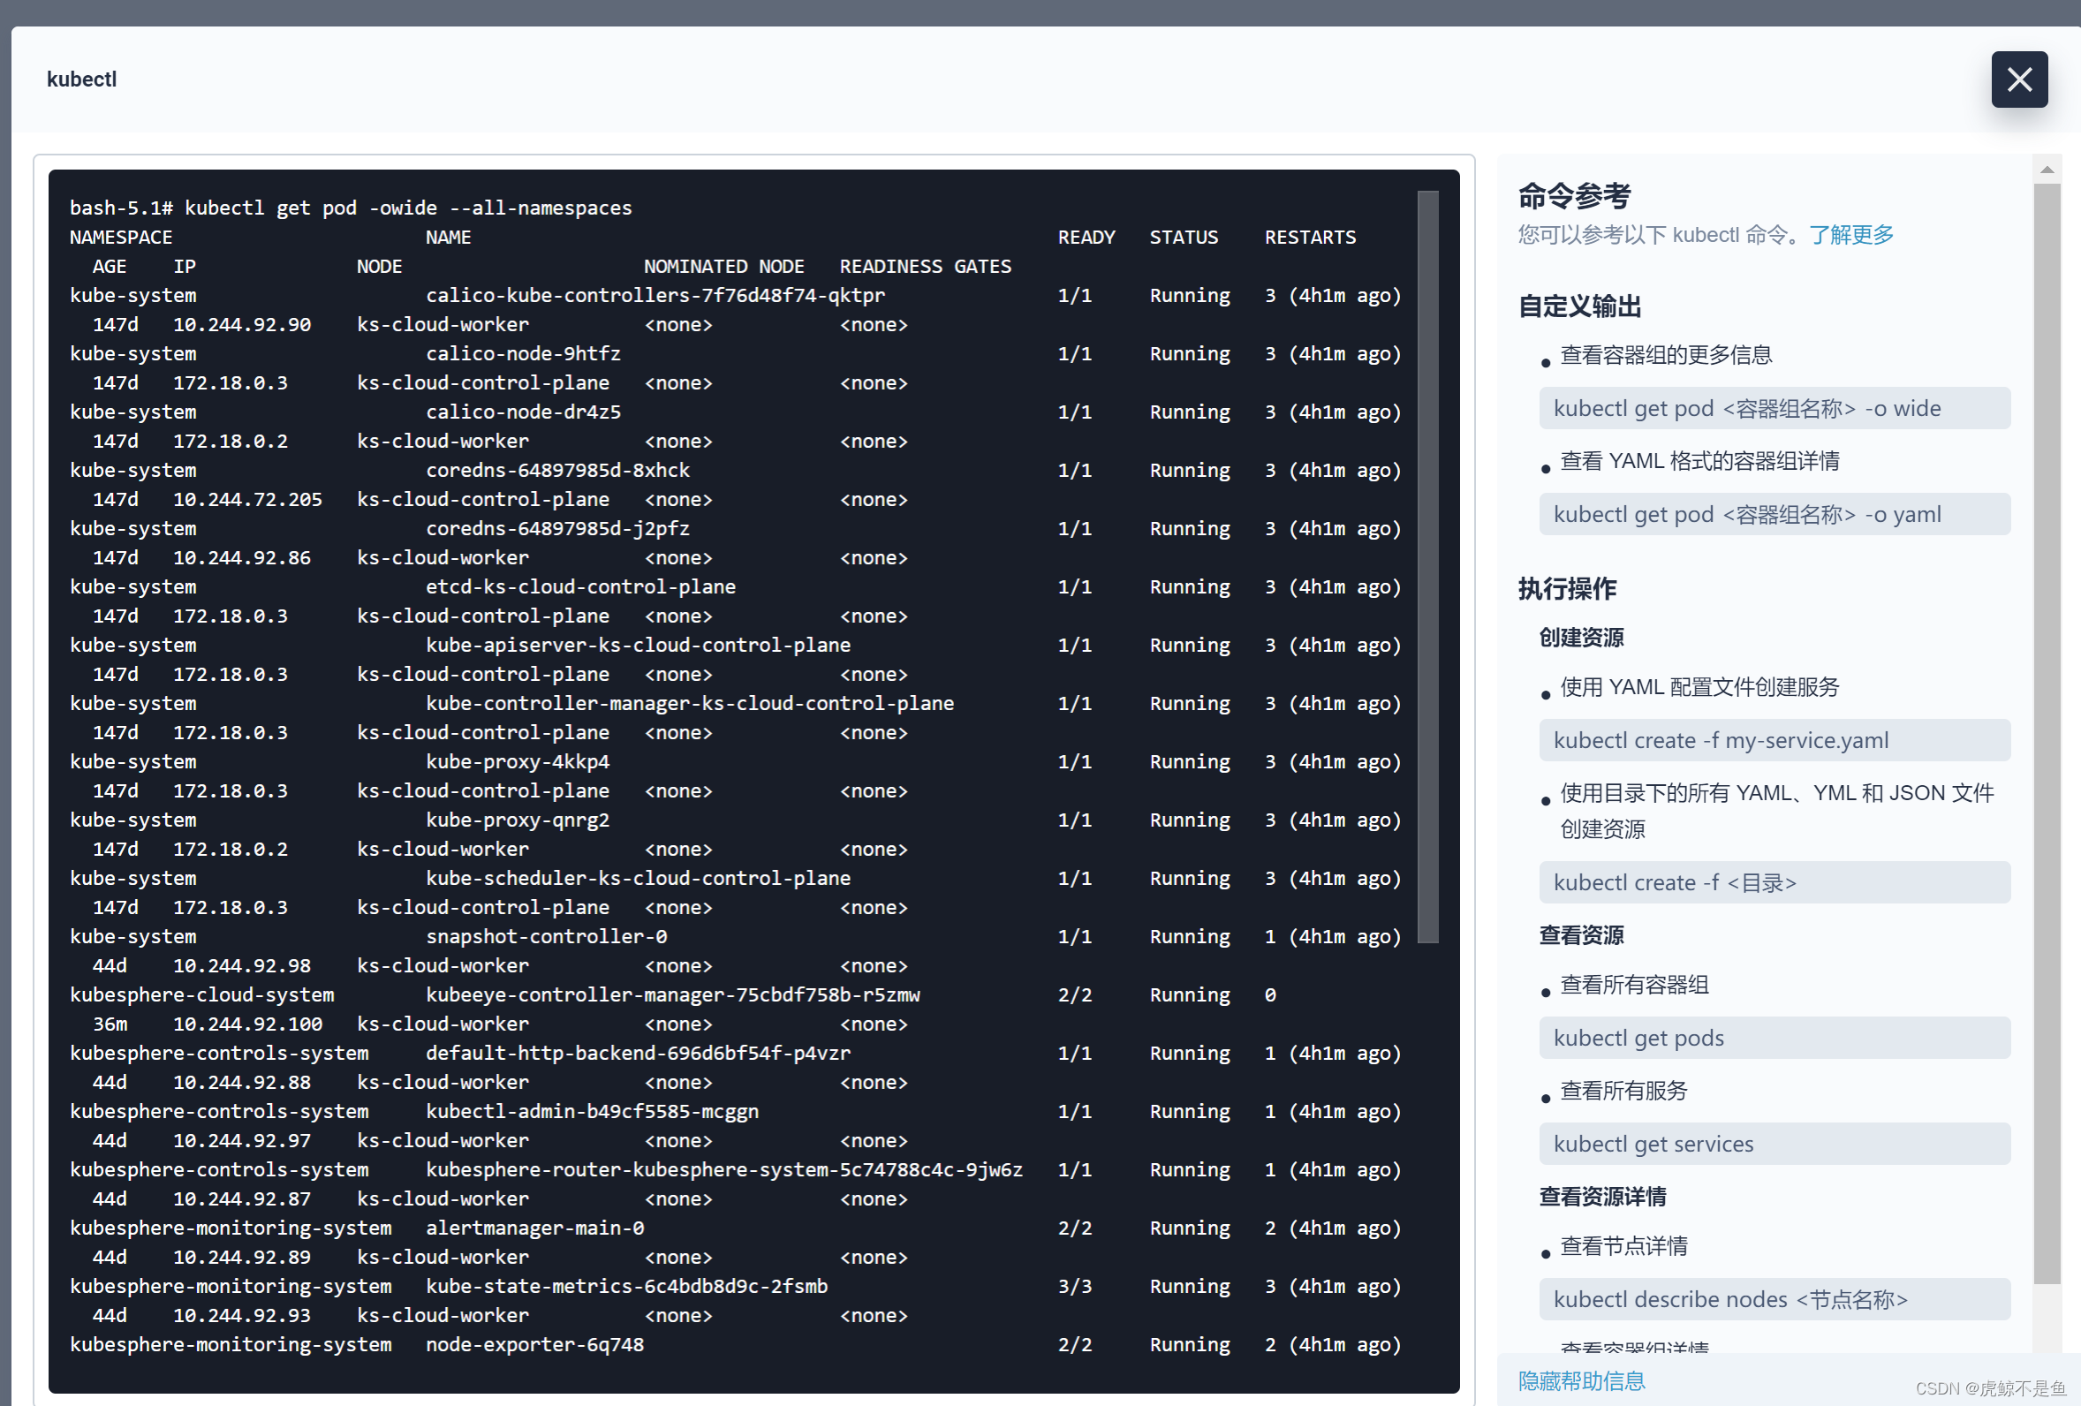Click the NOMINATED NODE column header

[x=723, y=266]
